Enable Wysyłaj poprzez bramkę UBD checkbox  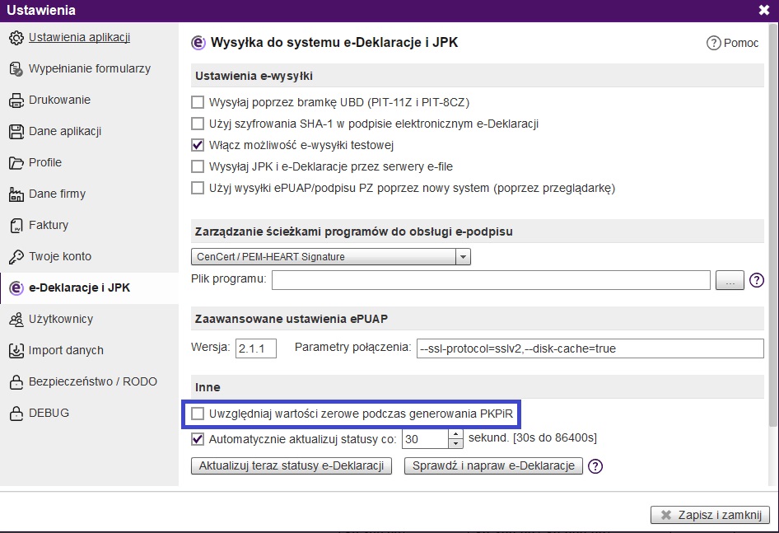(198, 102)
